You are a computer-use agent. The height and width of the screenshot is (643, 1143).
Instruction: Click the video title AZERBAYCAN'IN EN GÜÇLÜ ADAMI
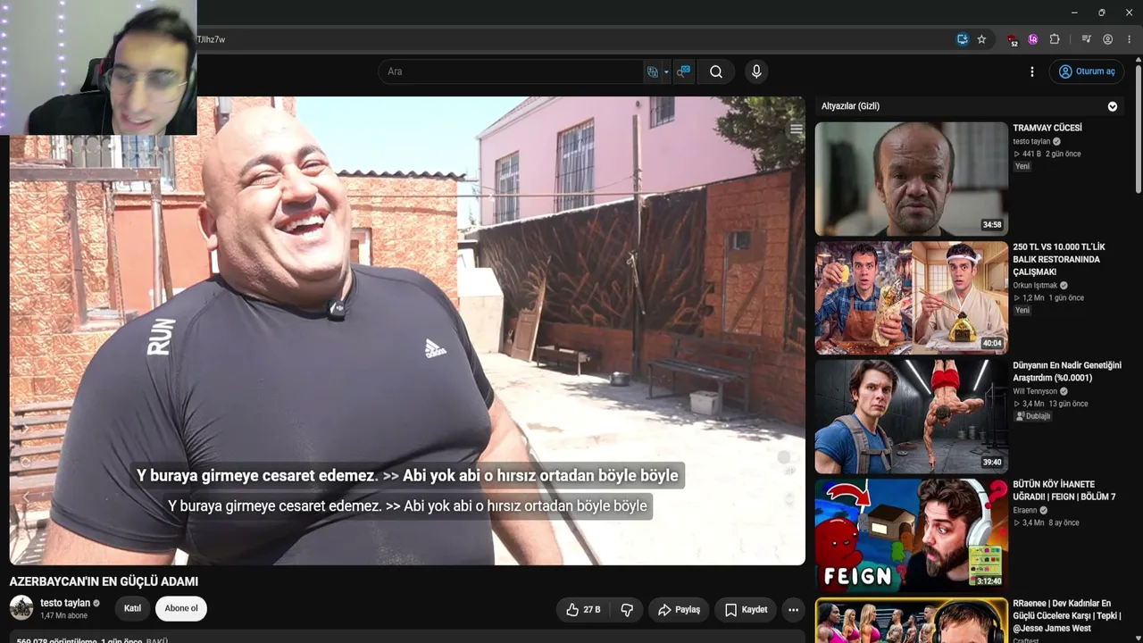click(x=104, y=581)
